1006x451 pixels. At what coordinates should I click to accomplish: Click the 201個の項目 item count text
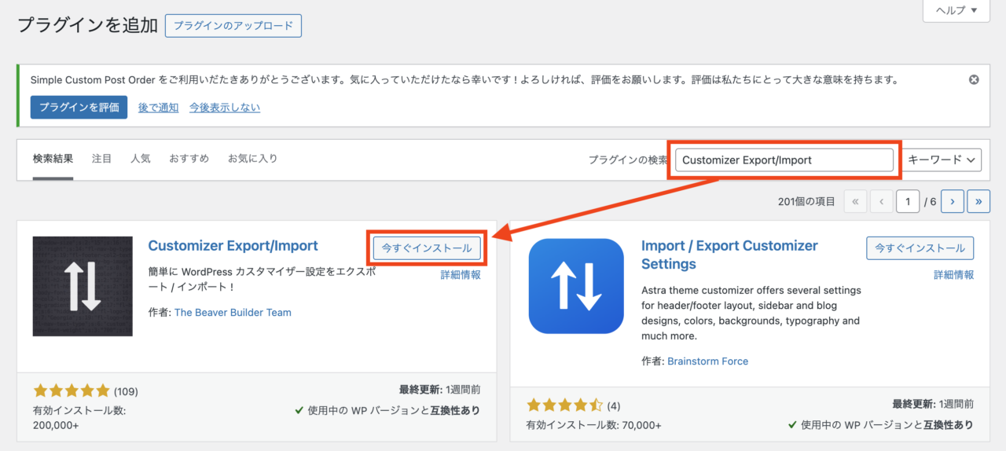coord(806,202)
